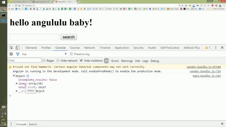Open vendor.bundle.js:87104 source link
The image size is (226, 127).
[204, 67]
